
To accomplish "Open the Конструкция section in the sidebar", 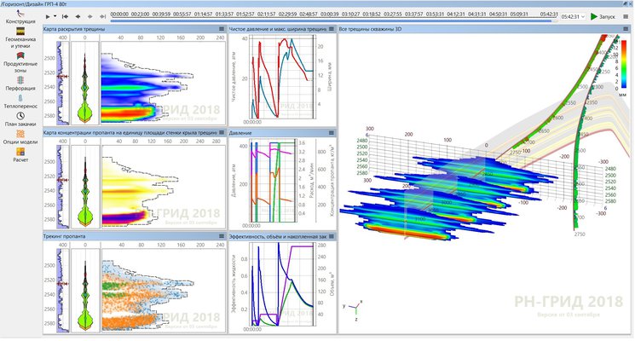I will click(20, 17).
